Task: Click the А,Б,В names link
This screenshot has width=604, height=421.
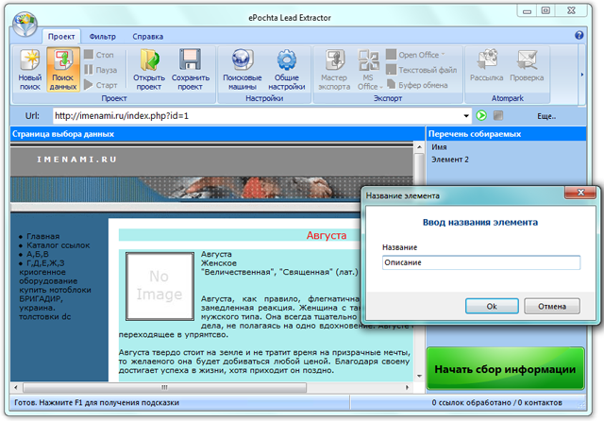Action: [x=38, y=254]
